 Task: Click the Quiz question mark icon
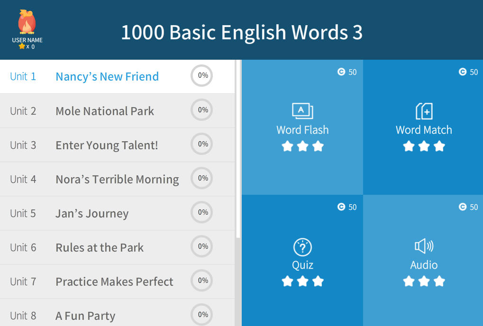coord(302,247)
